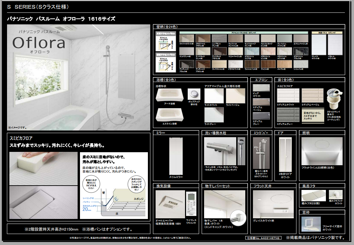Screen dimensions: 354x245
Task: Select the ウォールナット柄 wall swatch
Action: pyautogui.click(x=252, y=64)
